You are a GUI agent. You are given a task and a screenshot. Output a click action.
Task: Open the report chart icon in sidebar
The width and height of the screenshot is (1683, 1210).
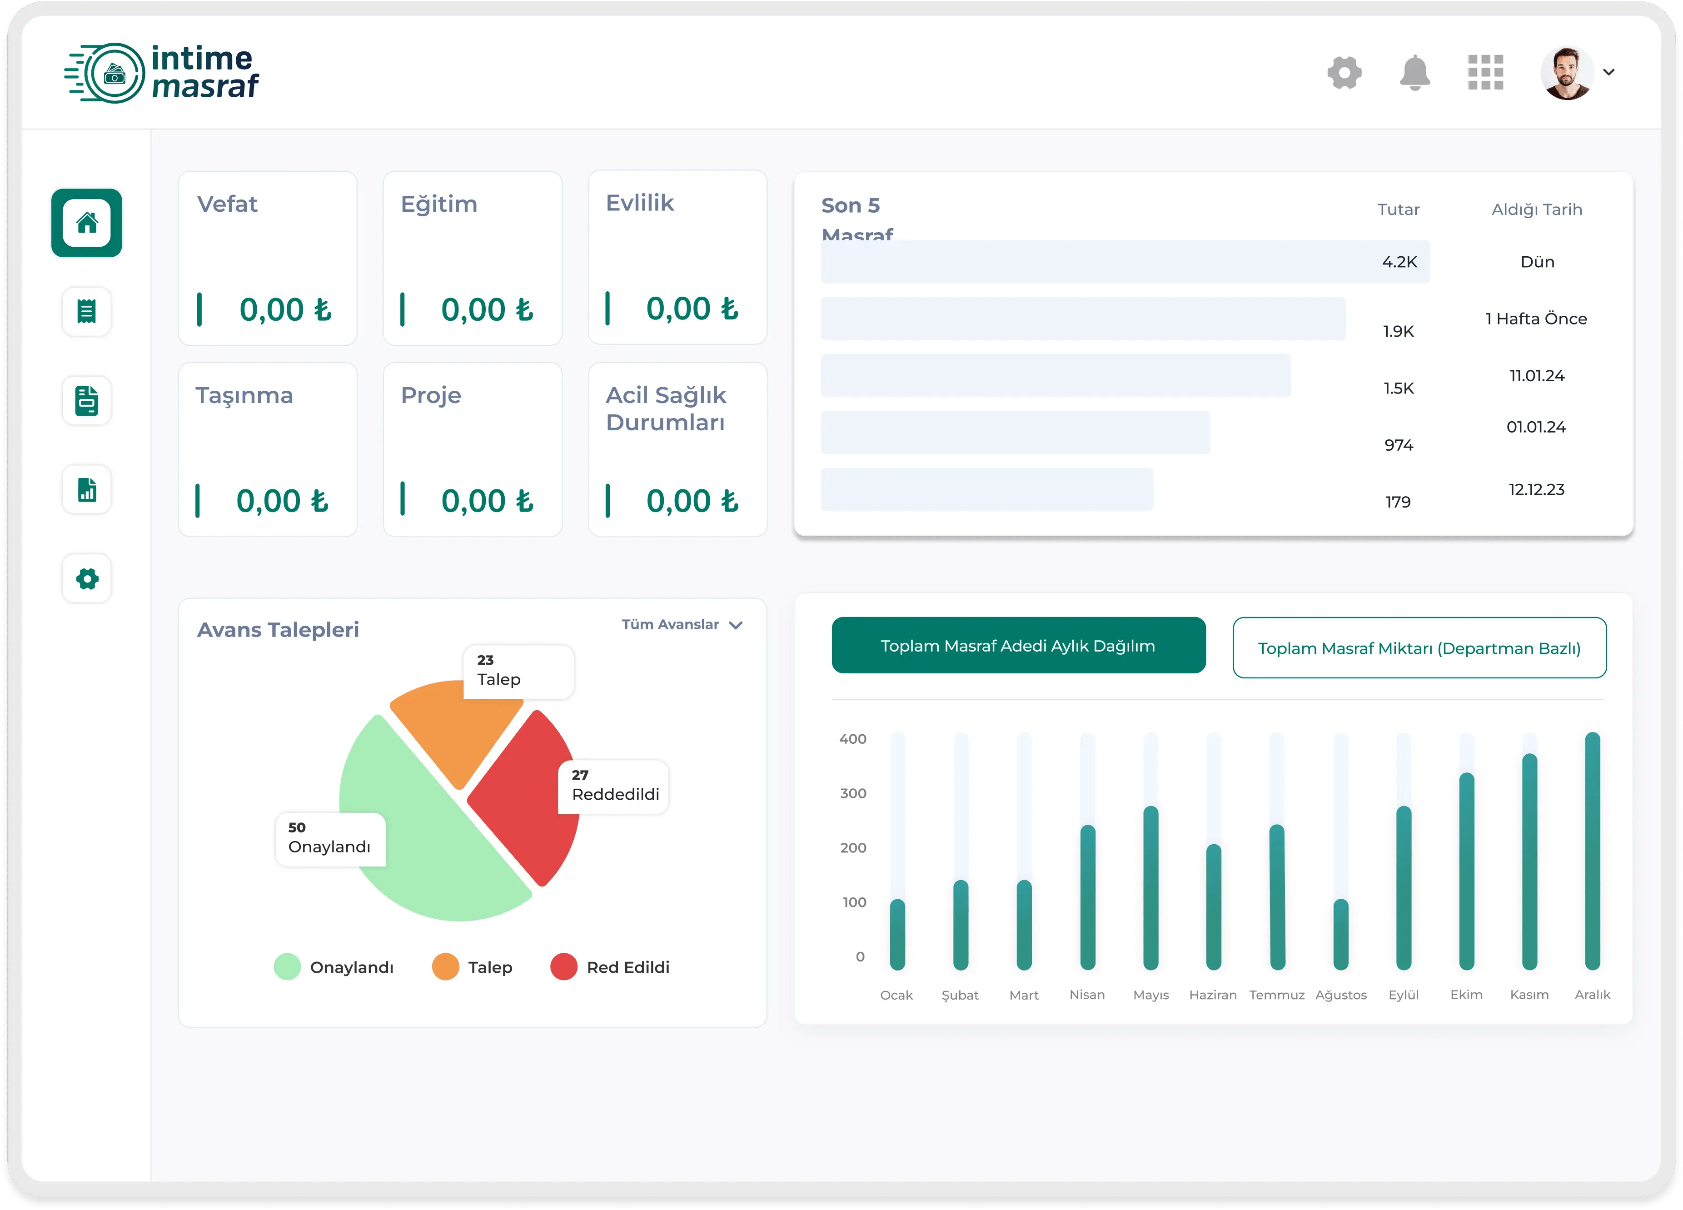(87, 490)
